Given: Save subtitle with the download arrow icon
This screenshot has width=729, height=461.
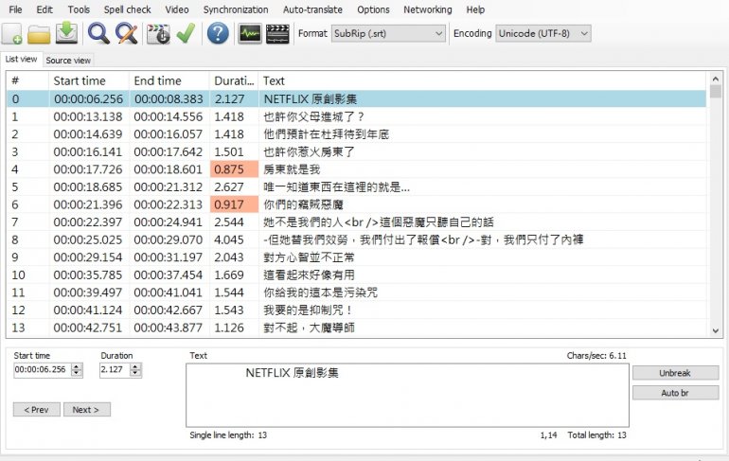Looking at the screenshot, I should coord(67,33).
